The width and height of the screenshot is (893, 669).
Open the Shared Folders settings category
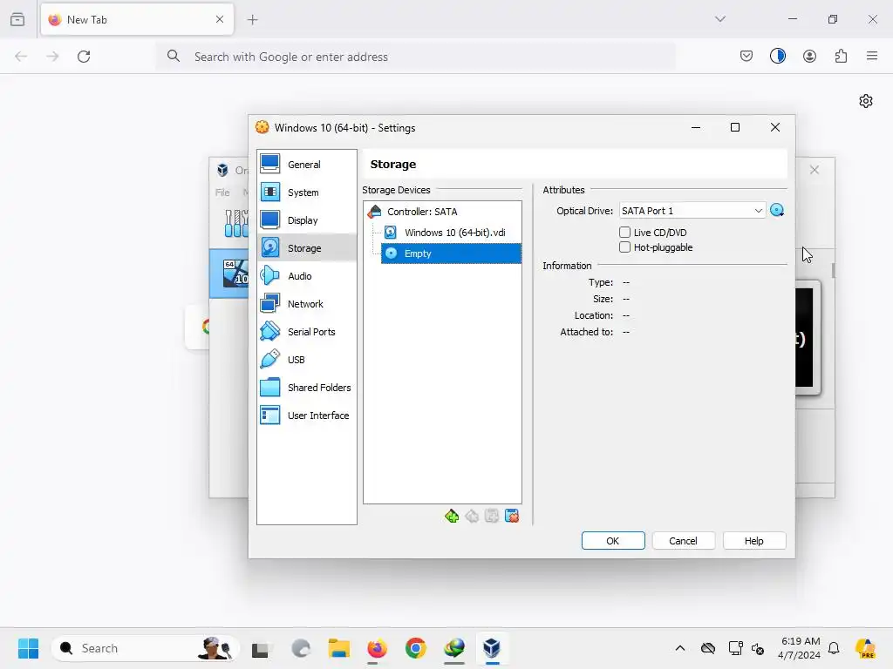click(x=306, y=388)
